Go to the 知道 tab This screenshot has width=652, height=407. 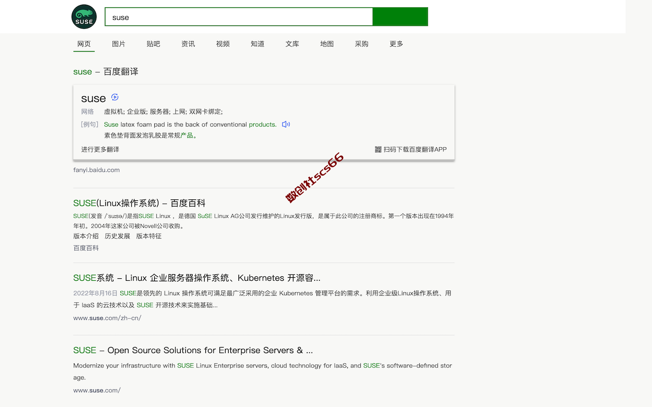(258, 44)
